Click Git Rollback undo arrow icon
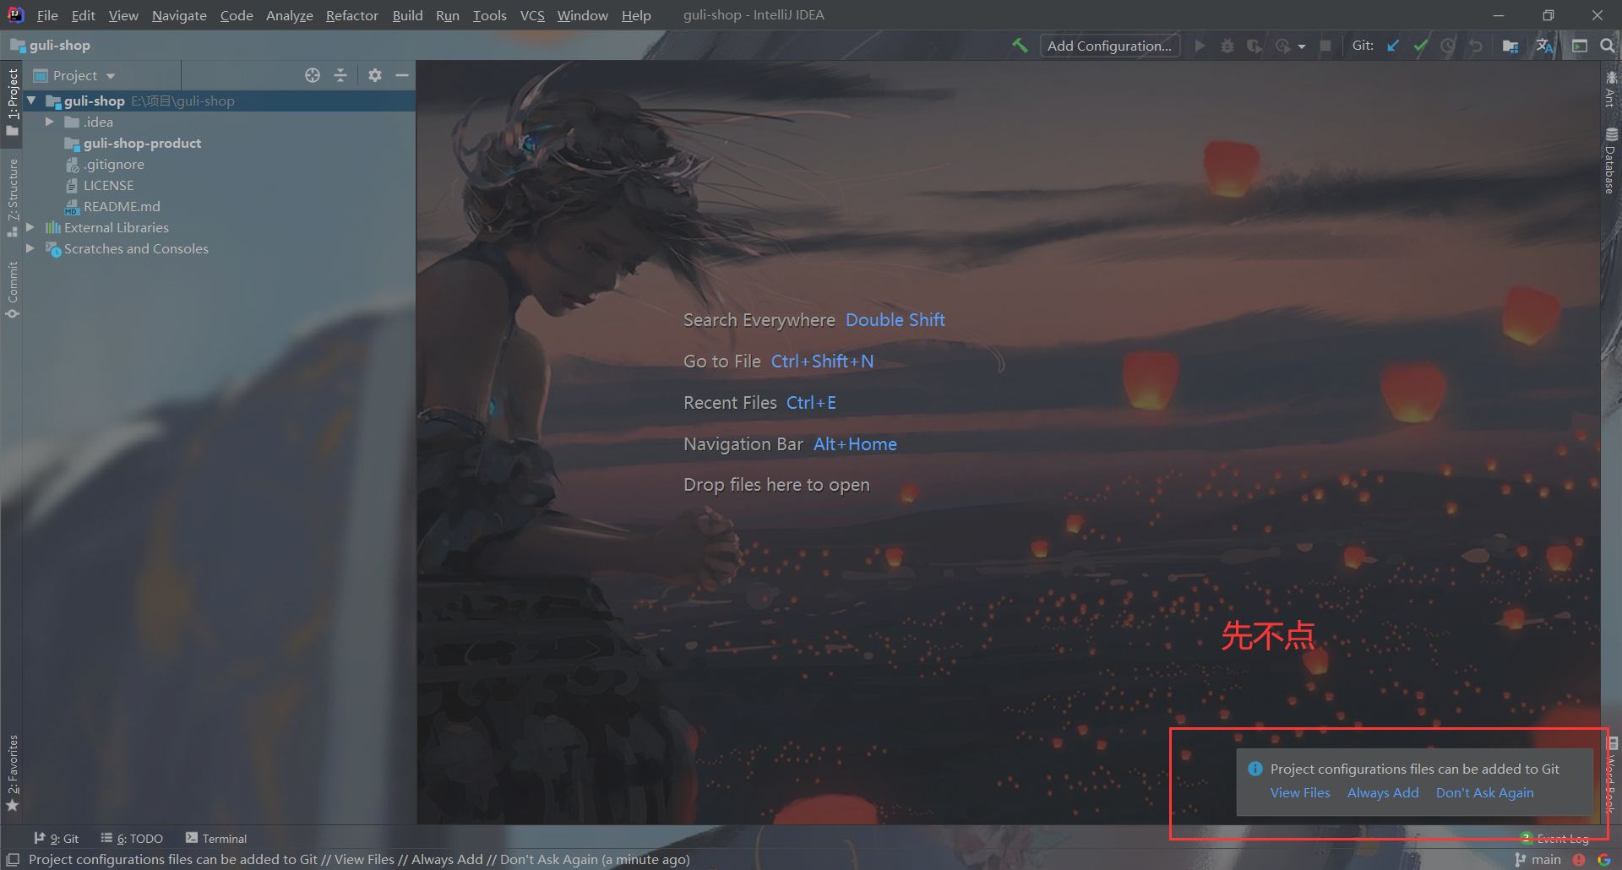Viewport: 1622px width, 870px height. pyautogui.click(x=1476, y=46)
